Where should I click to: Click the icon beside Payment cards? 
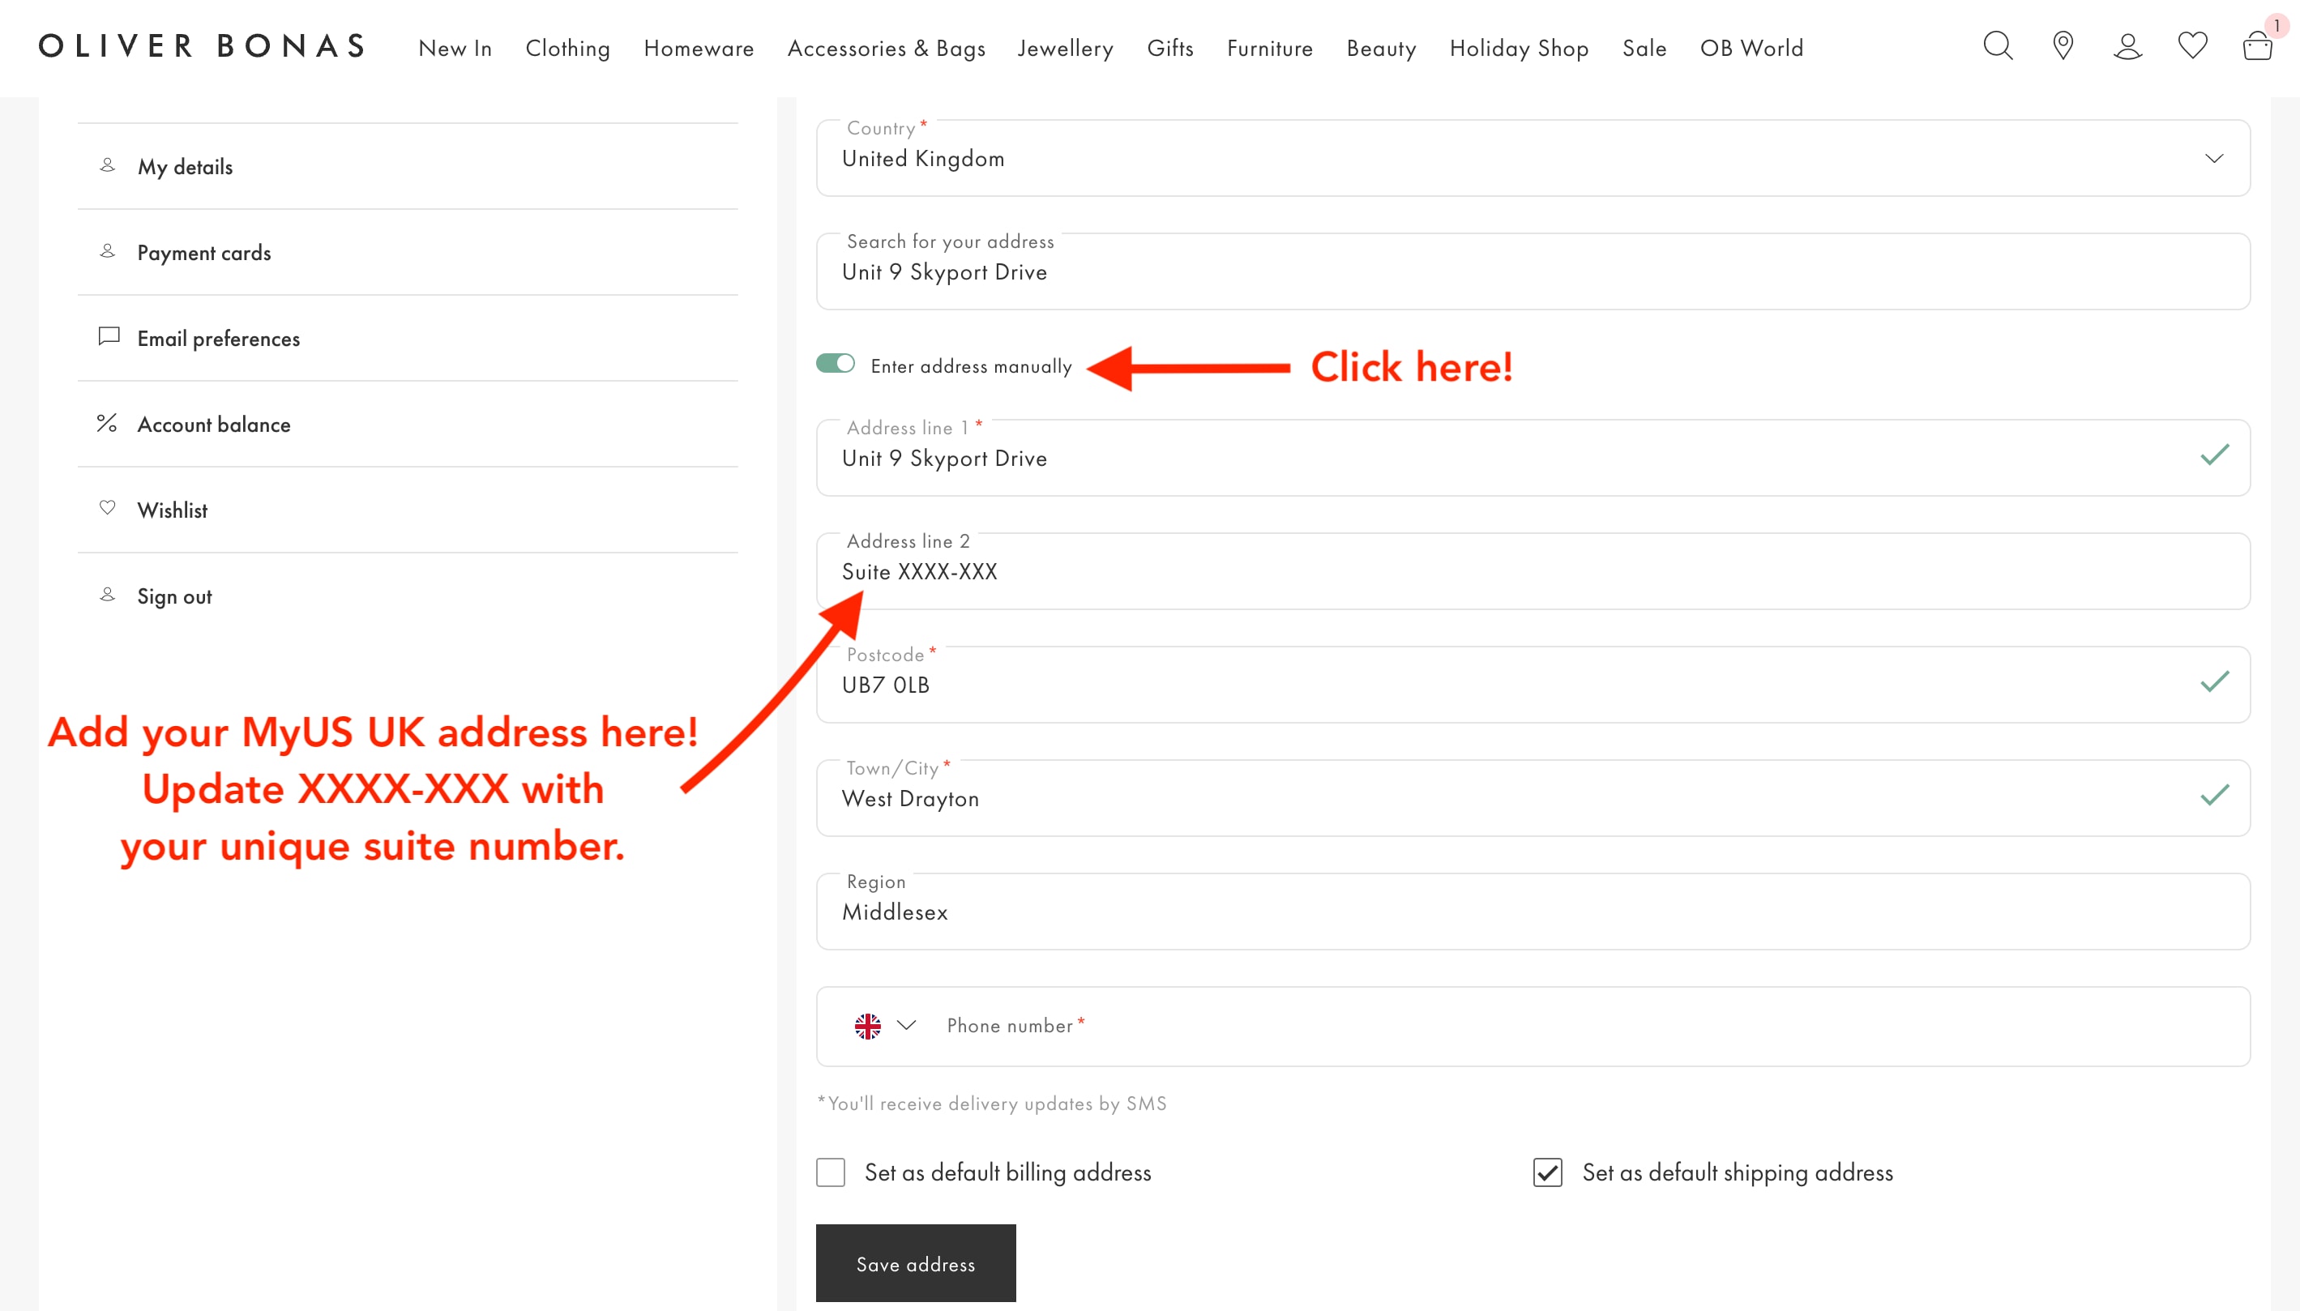[107, 251]
